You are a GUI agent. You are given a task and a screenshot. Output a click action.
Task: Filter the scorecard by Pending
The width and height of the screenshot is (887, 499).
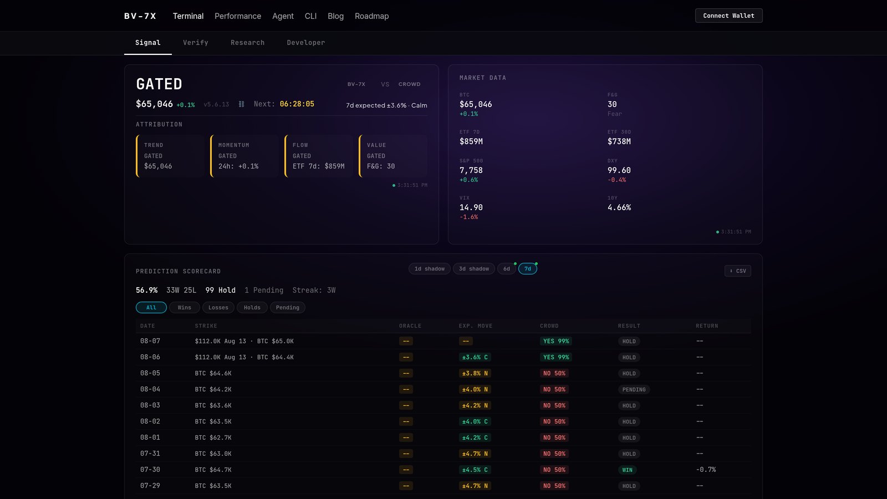coord(288,308)
